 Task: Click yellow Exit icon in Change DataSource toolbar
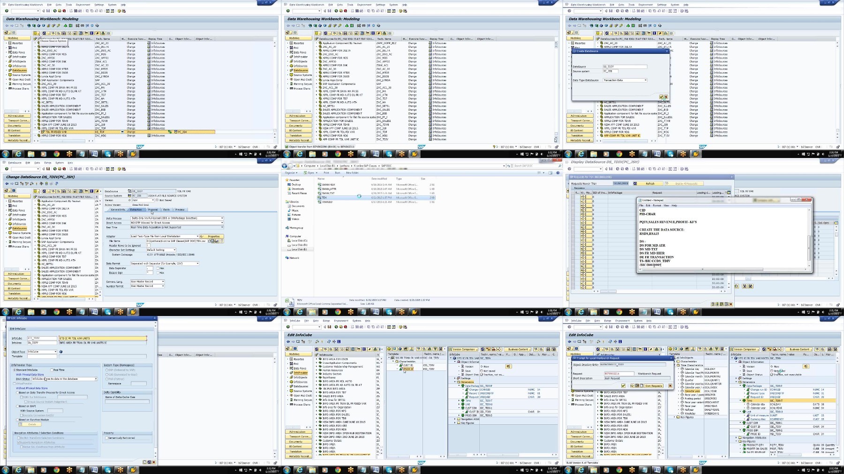pyautogui.click(x=60, y=169)
